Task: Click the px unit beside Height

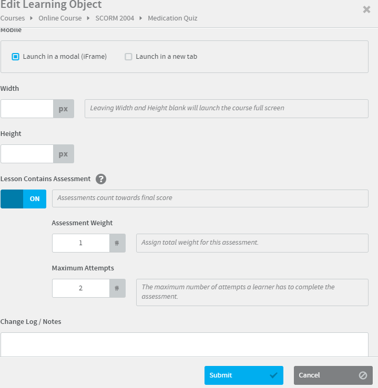Action: pos(64,154)
